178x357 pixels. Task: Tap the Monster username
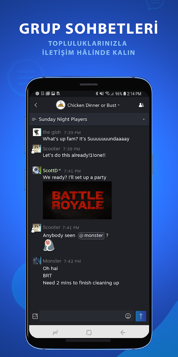click(52, 261)
